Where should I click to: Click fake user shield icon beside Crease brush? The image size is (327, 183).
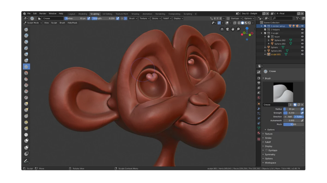click(x=295, y=105)
